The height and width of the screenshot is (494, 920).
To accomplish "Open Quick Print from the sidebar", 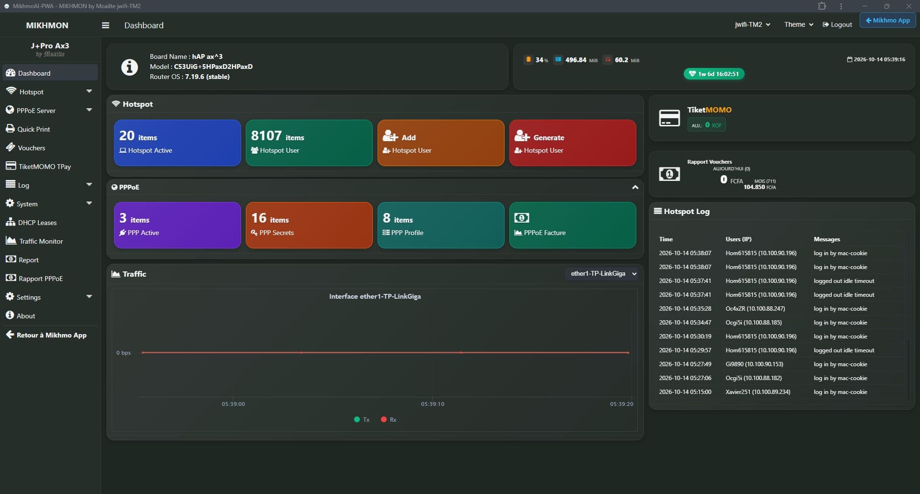I will point(50,129).
